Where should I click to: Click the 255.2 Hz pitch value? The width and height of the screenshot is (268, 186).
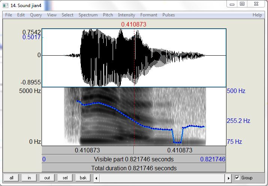238,121
